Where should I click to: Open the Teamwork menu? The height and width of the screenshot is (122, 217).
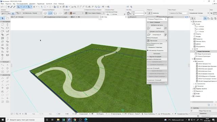(49, 4)
